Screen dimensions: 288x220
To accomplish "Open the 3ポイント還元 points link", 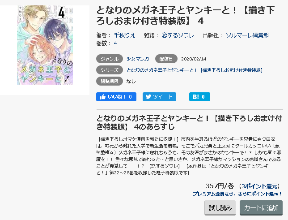I will 259,186.
